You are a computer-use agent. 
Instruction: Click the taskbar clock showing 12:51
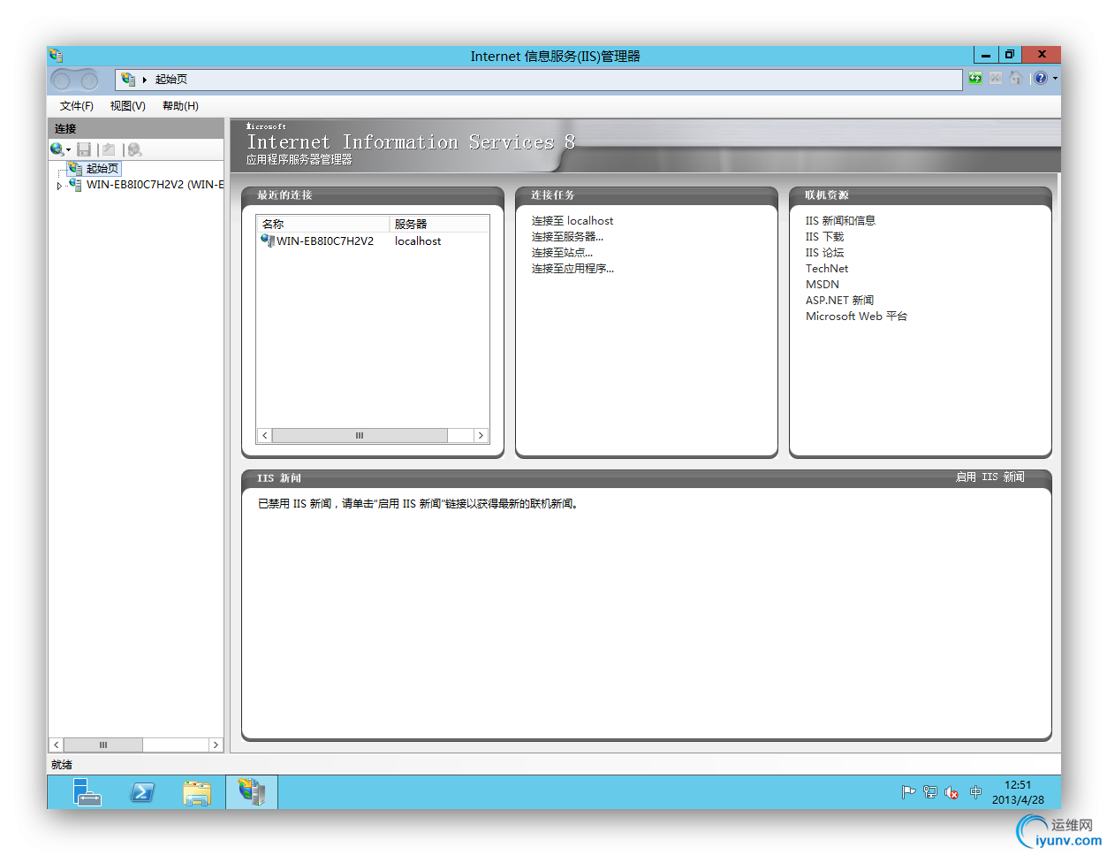[1018, 792]
